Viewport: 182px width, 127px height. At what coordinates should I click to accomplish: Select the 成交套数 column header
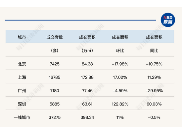[x=55, y=37]
